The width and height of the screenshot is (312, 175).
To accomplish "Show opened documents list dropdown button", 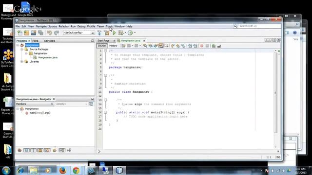I will 274,40.
